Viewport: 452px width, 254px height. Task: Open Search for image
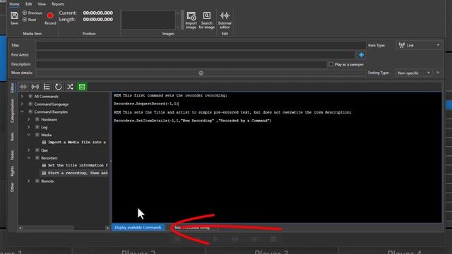click(207, 20)
